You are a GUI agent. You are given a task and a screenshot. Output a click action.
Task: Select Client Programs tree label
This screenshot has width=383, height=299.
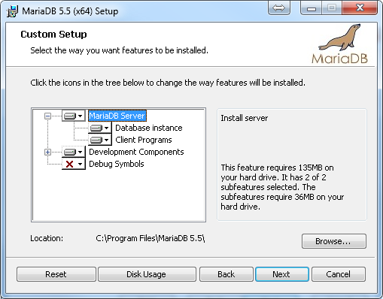click(144, 140)
